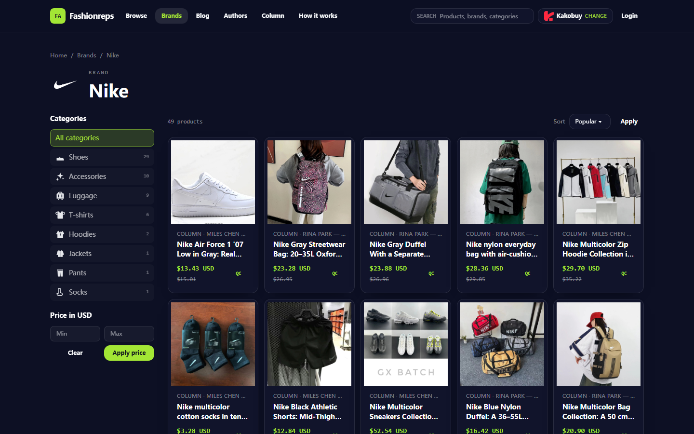The width and height of the screenshot is (694, 434).
Task: Click the Max price input field
Action: 129,334
